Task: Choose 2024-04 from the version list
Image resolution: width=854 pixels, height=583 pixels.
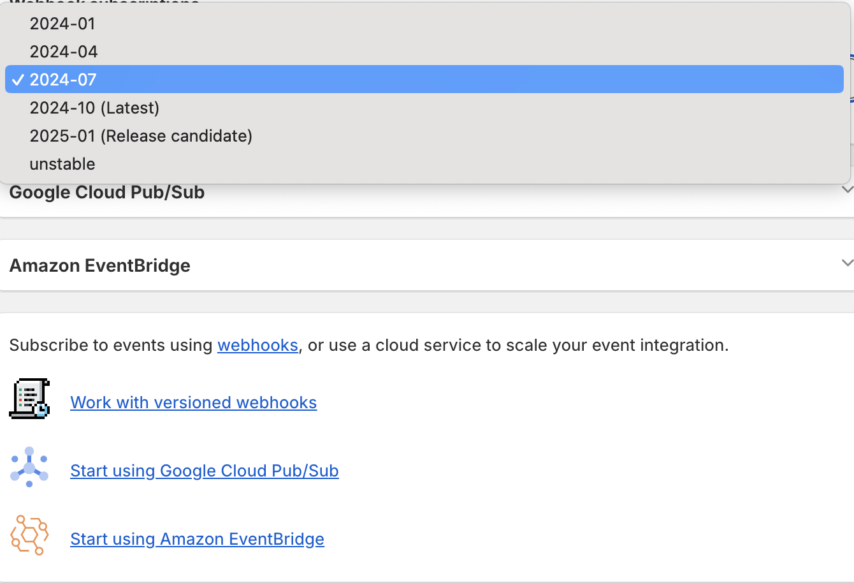Action: point(424,52)
